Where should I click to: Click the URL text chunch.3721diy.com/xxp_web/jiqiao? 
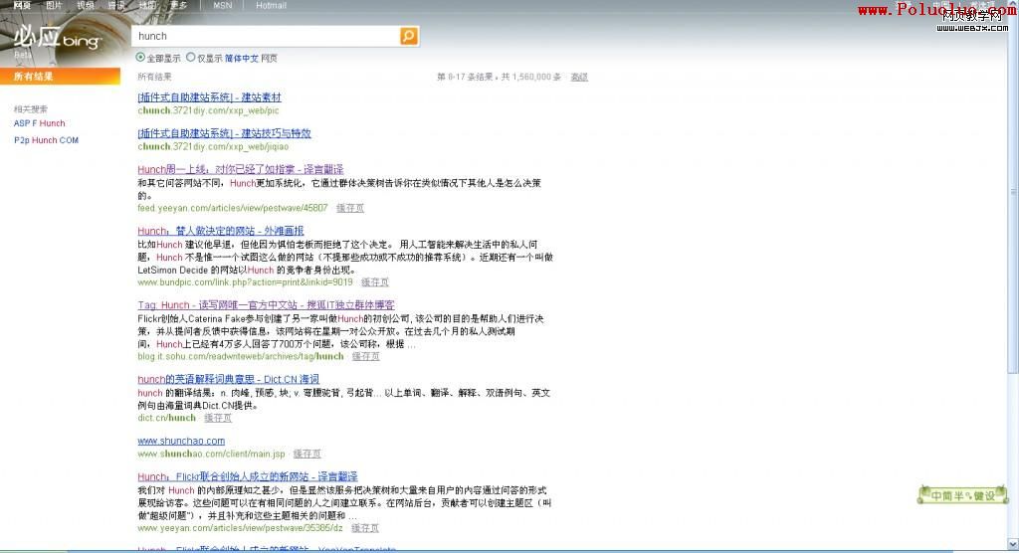click(213, 146)
